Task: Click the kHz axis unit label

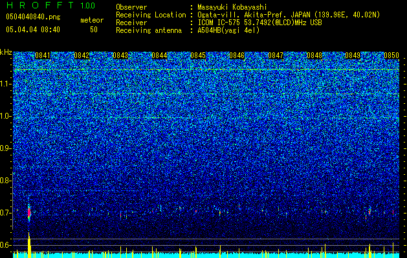Action: pos(6,52)
